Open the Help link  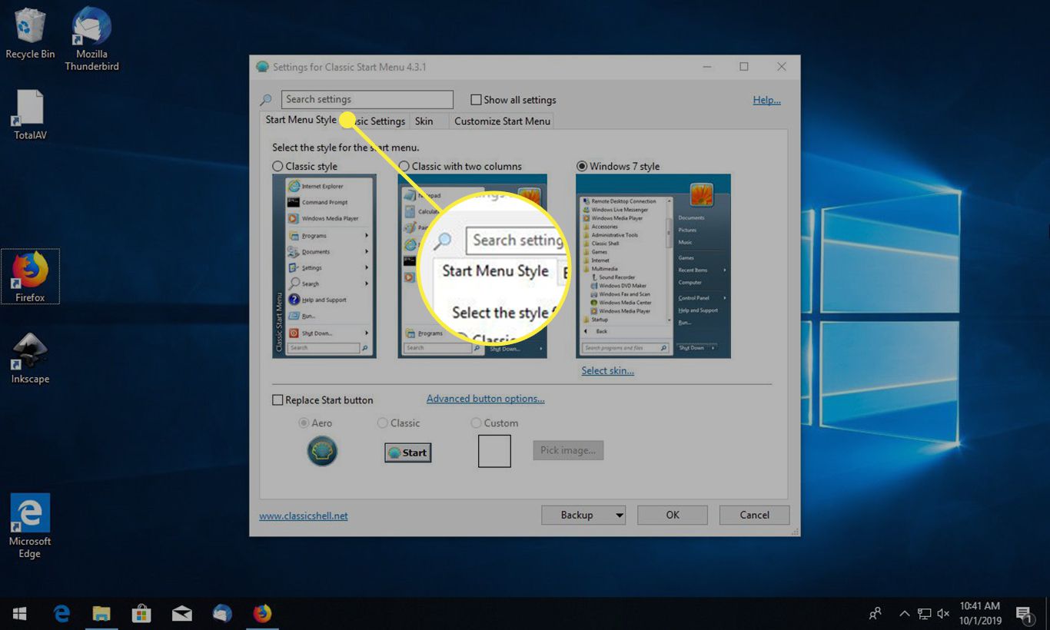(x=766, y=100)
